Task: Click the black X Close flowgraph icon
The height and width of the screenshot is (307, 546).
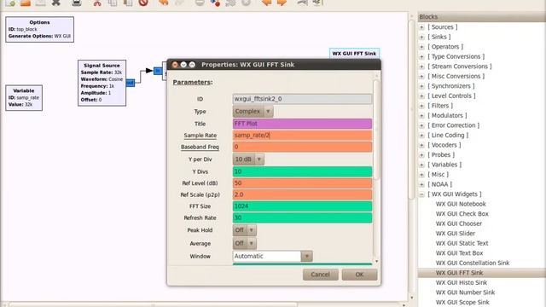Action: [x=55, y=3]
